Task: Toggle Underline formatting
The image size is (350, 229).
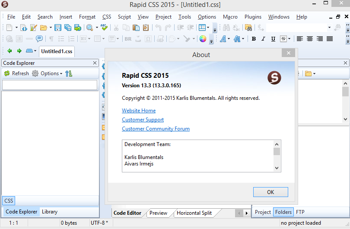Action: [x=273, y=39]
